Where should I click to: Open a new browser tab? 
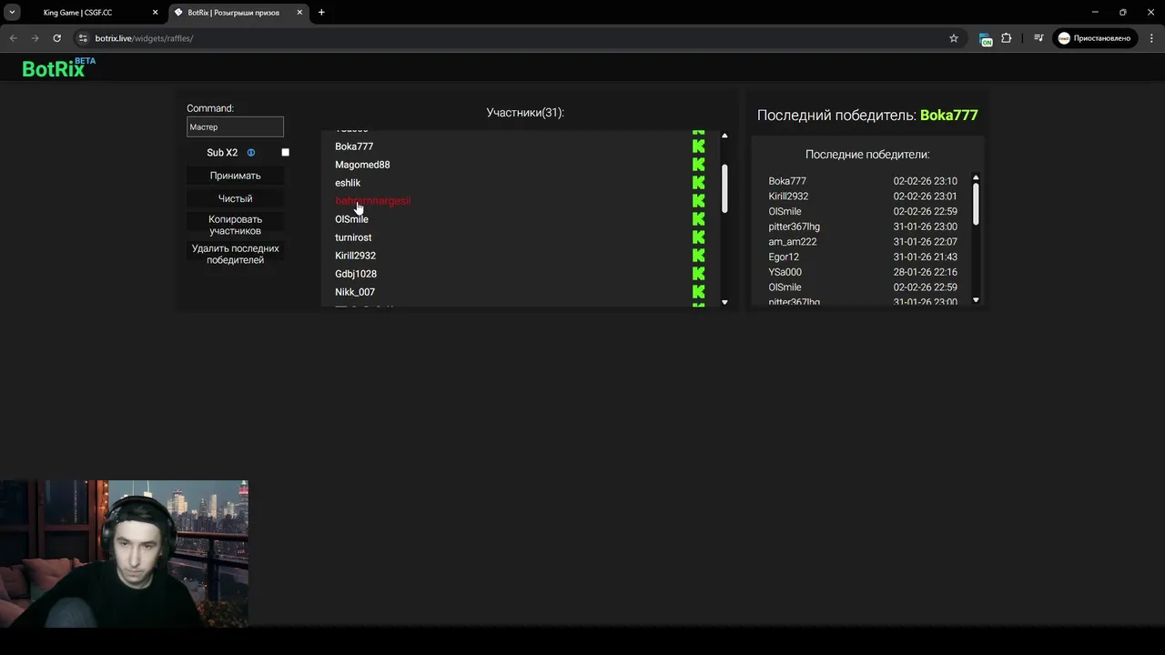pos(321,13)
